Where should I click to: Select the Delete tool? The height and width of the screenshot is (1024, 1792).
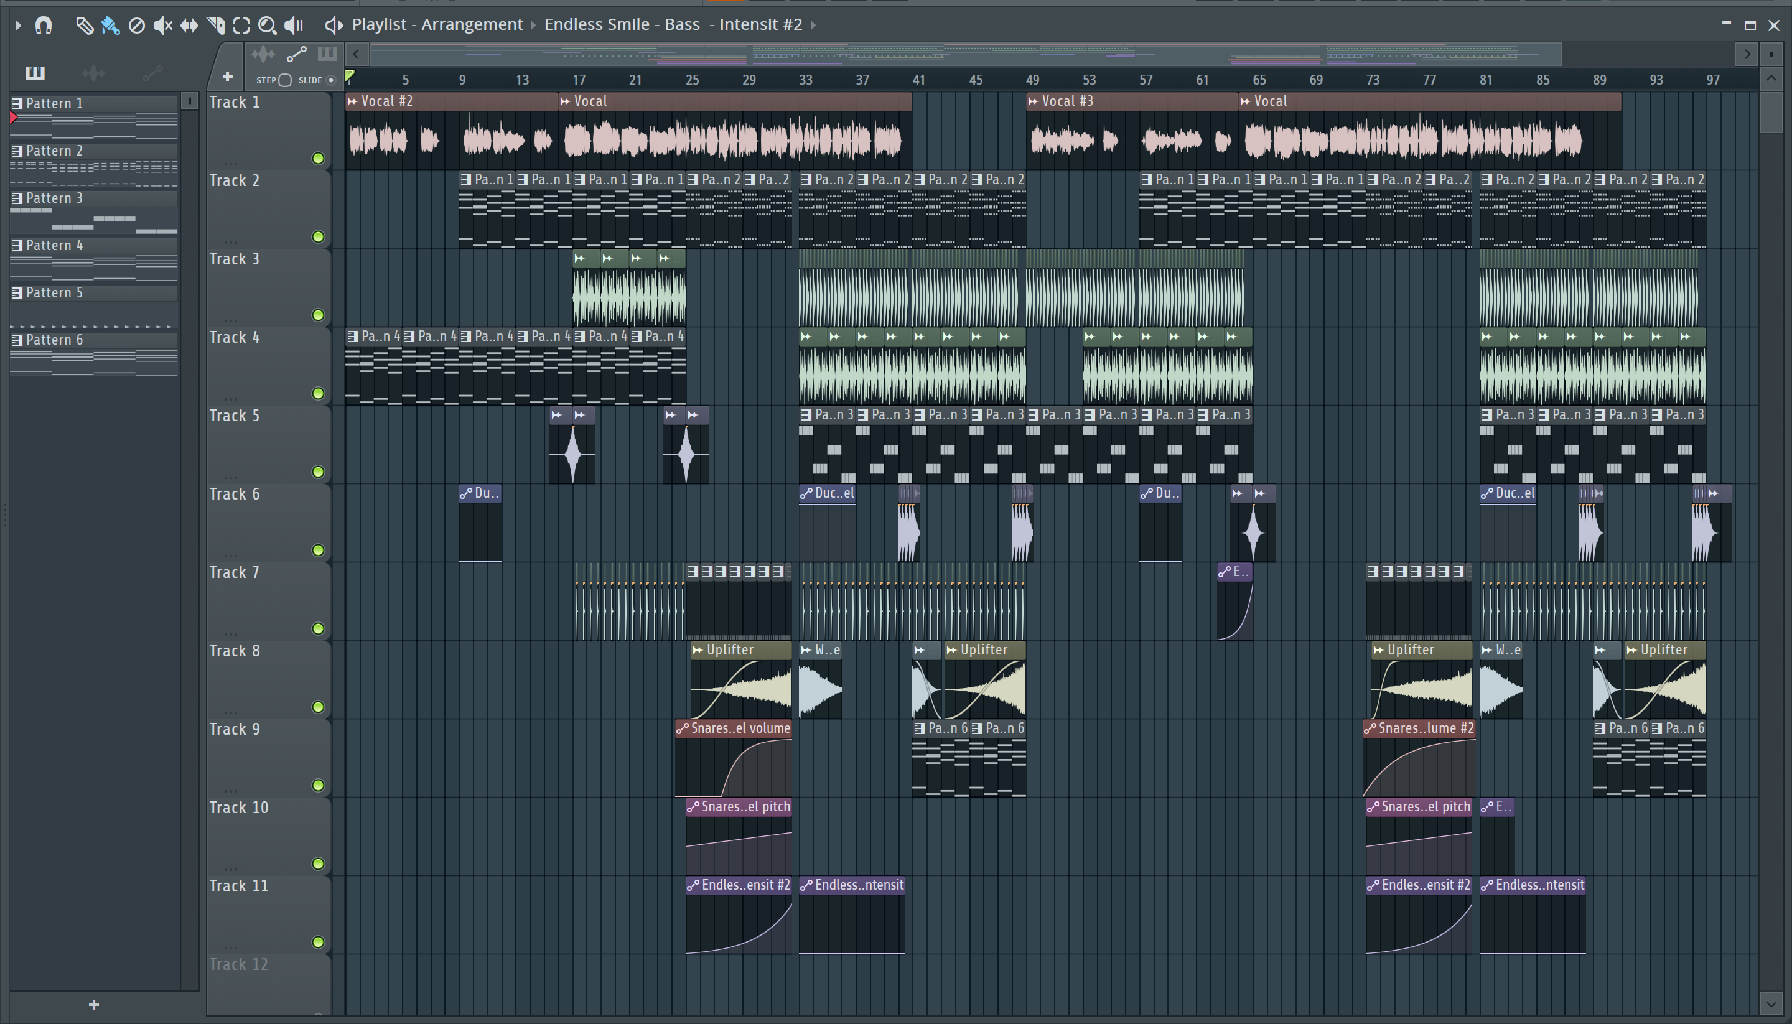click(x=136, y=26)
